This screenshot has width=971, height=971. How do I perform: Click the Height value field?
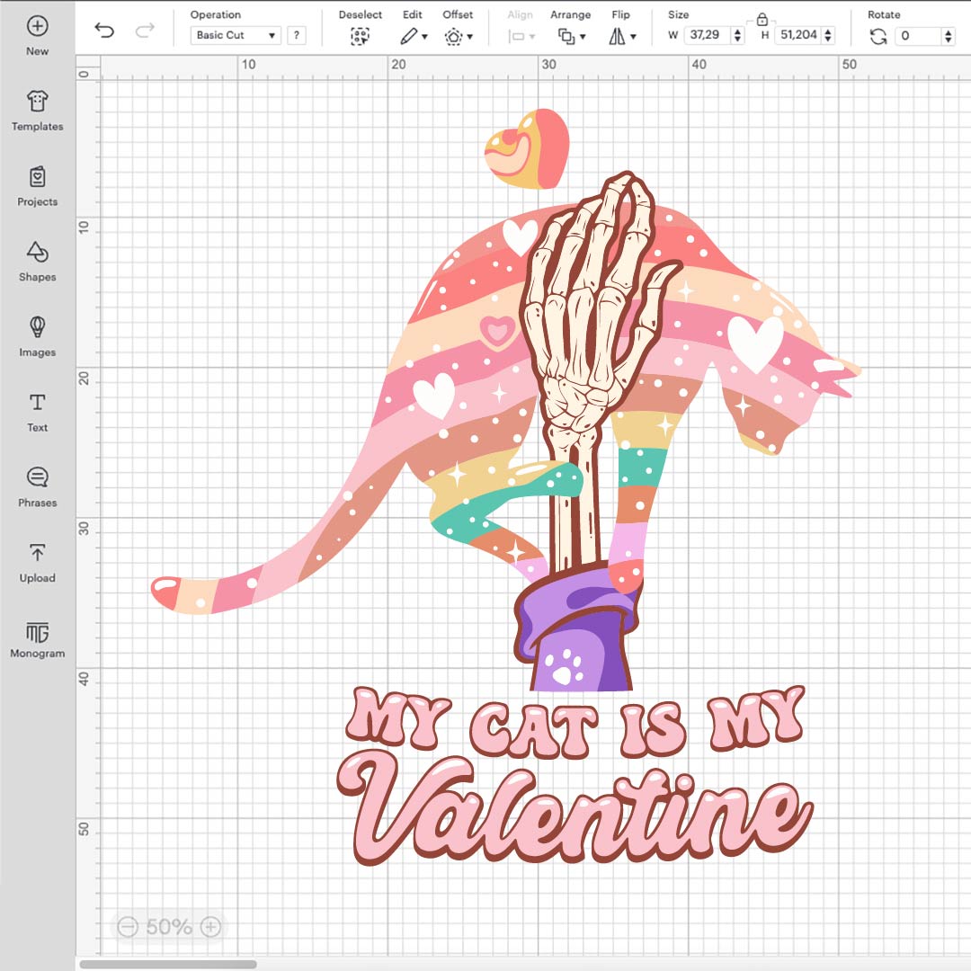(x=798, y=35)
